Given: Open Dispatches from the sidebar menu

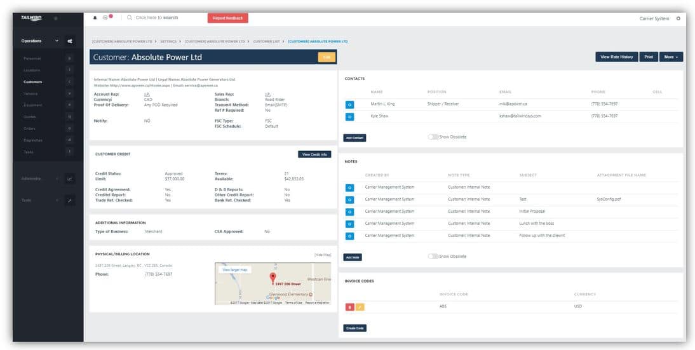Looking at the screenshot, I should click(33, 140).
